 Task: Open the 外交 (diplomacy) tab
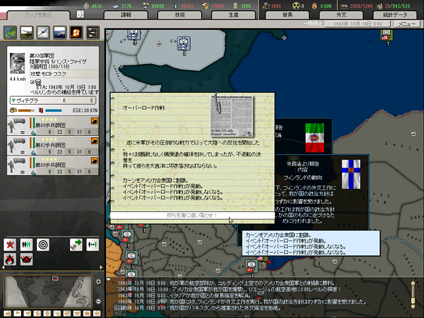(x=341, y=15)
